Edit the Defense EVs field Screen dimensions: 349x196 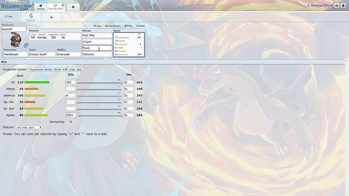point(70,96)
